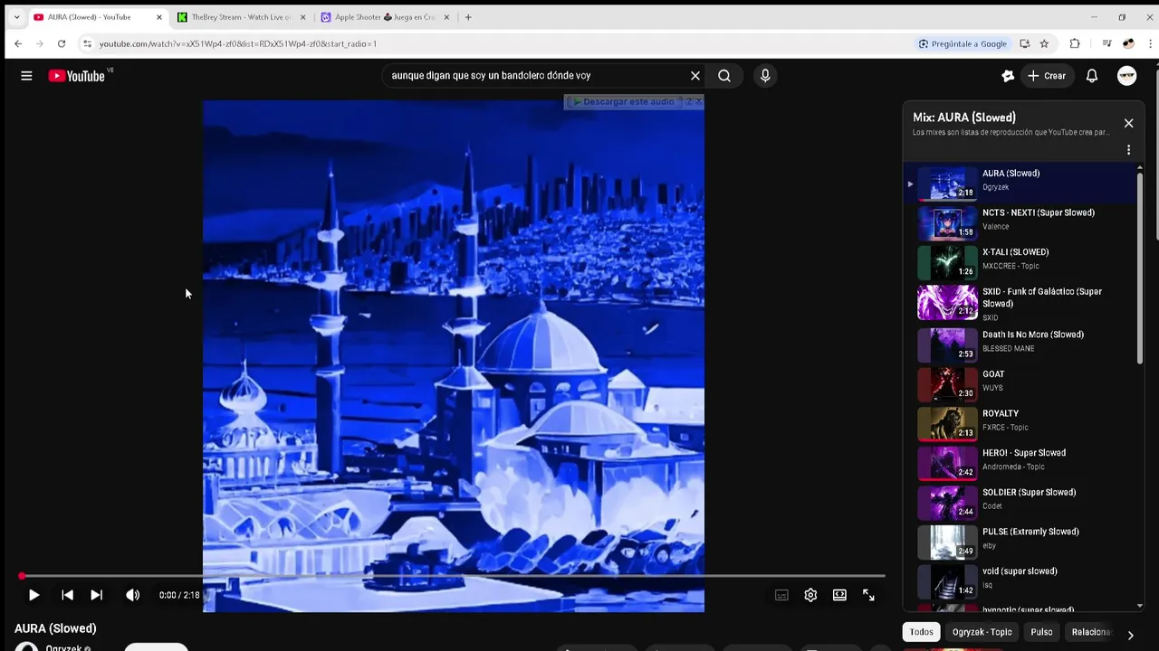Mute the video volume
Viewport: 1159px width, 651px height.
tap(132, 595)
